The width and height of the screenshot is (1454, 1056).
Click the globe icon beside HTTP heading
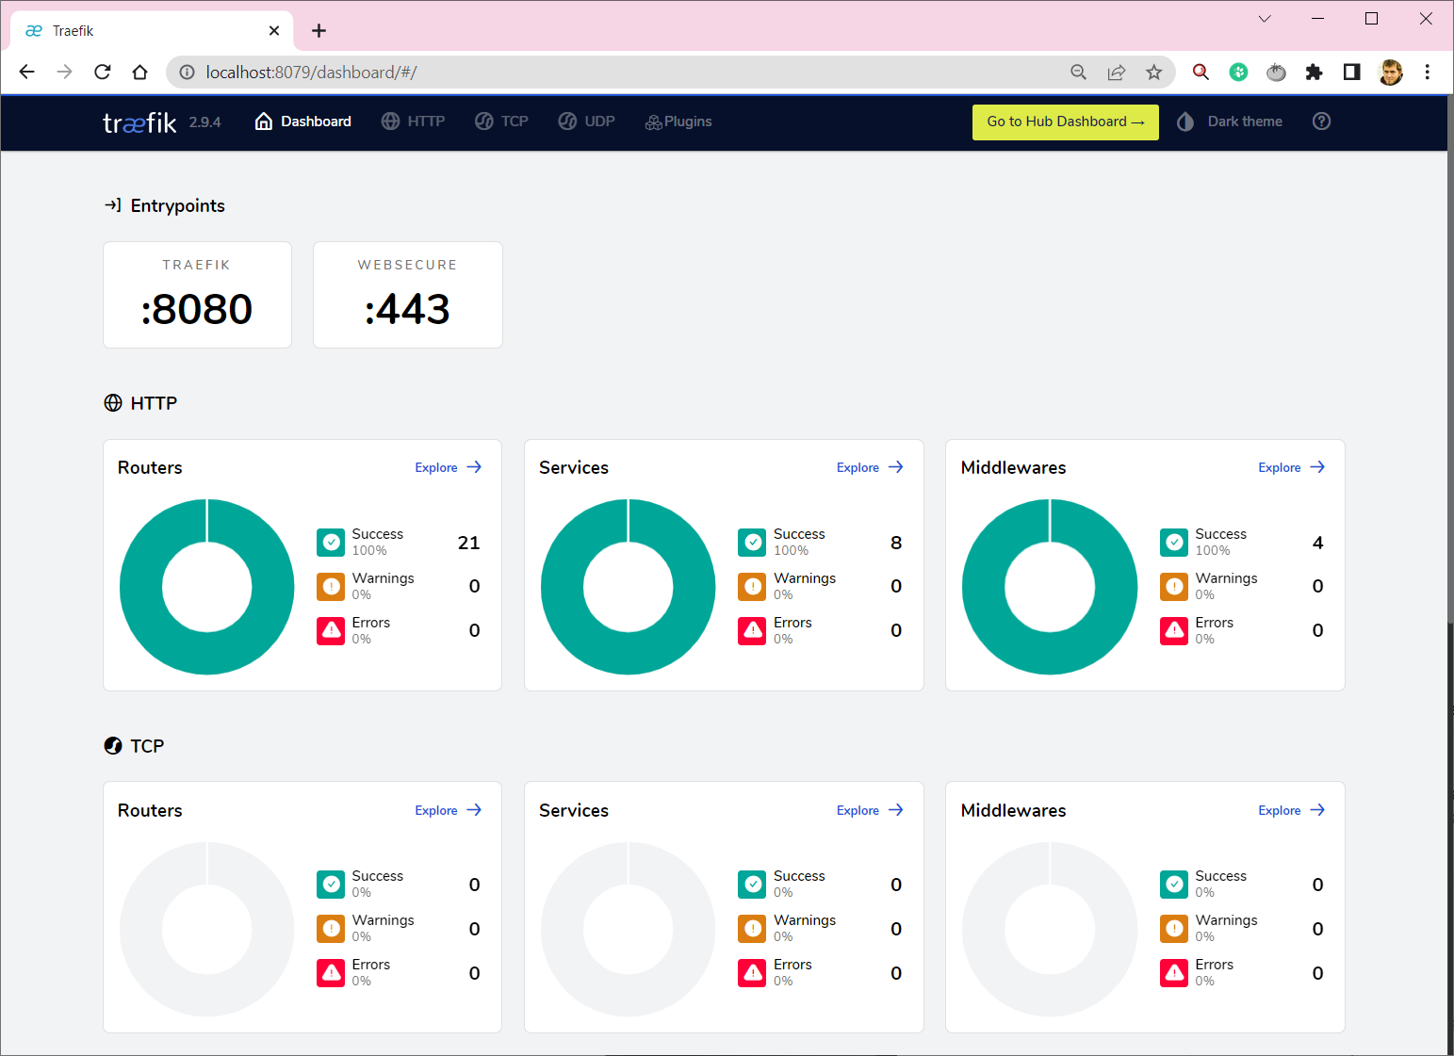[x=113, y=402]
